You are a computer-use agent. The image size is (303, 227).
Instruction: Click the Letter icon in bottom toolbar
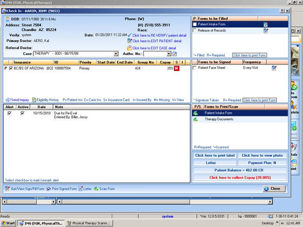coord(81,189)
